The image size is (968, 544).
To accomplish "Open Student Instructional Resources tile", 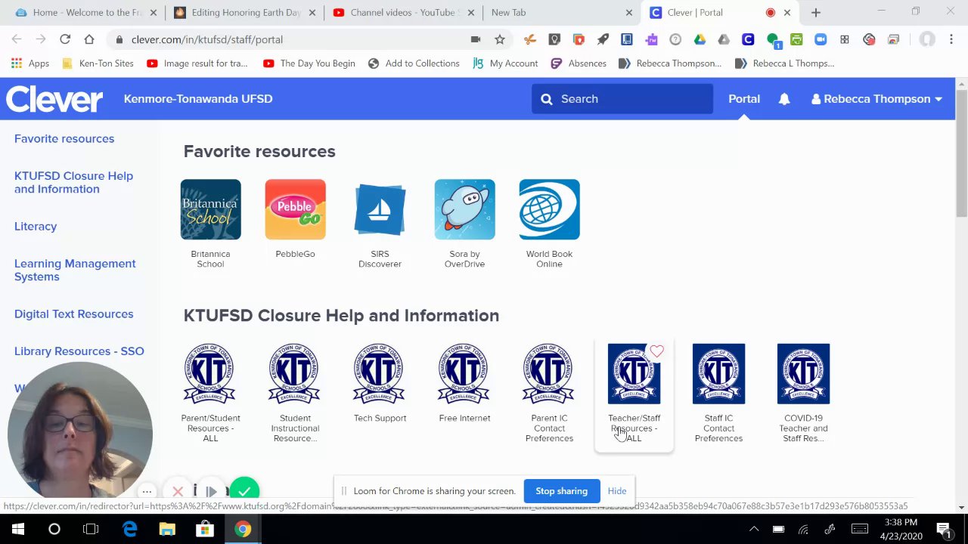I will 295,374.
